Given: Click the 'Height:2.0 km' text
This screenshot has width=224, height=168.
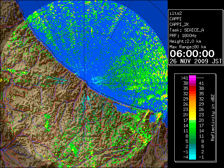Looking at the screenshot, I should click(x=185, y=41).
